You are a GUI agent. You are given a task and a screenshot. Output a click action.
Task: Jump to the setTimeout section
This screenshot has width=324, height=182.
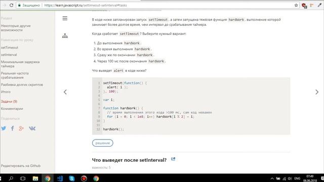(10, 48)
